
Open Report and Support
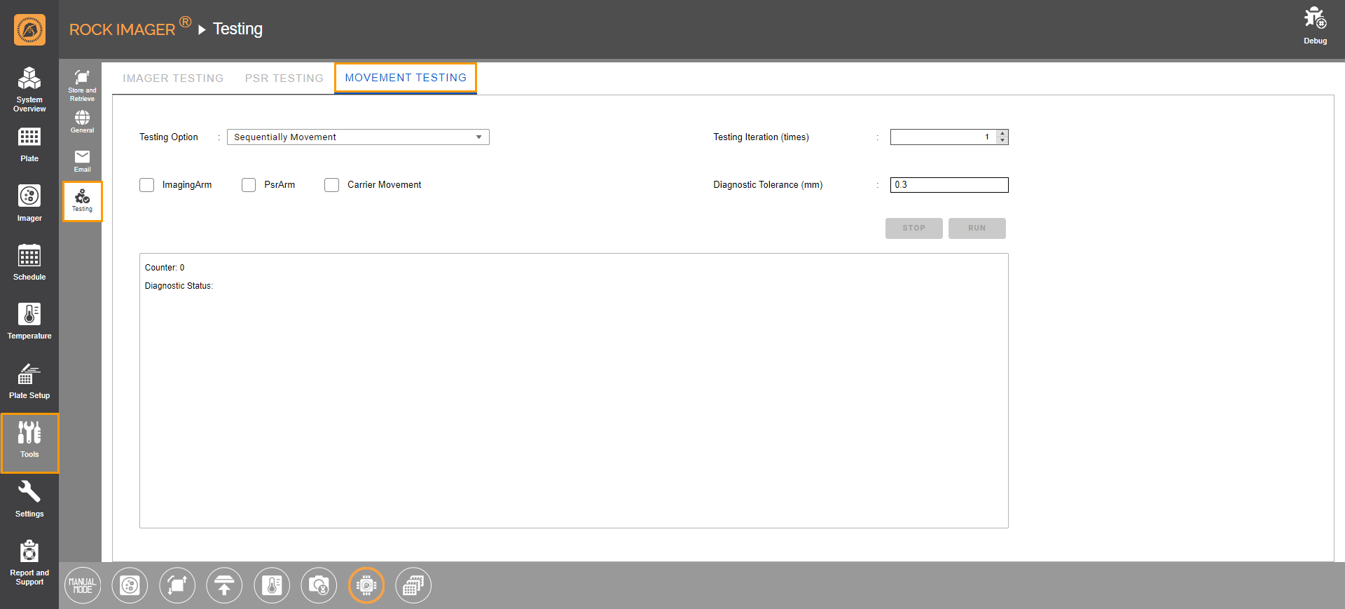[29, 562]
